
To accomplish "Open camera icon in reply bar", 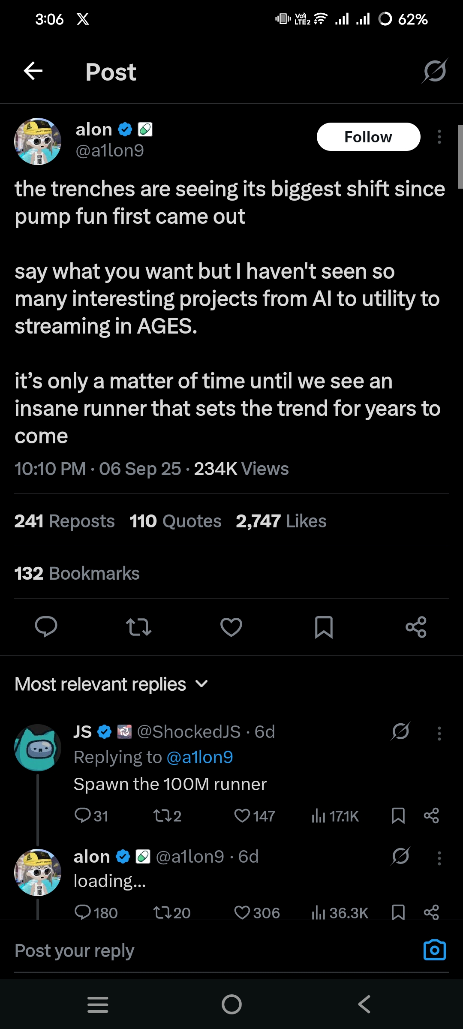I will (x=434, y=950).
